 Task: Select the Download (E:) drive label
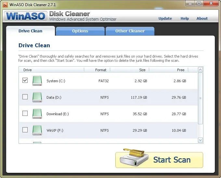pos(58,114)
